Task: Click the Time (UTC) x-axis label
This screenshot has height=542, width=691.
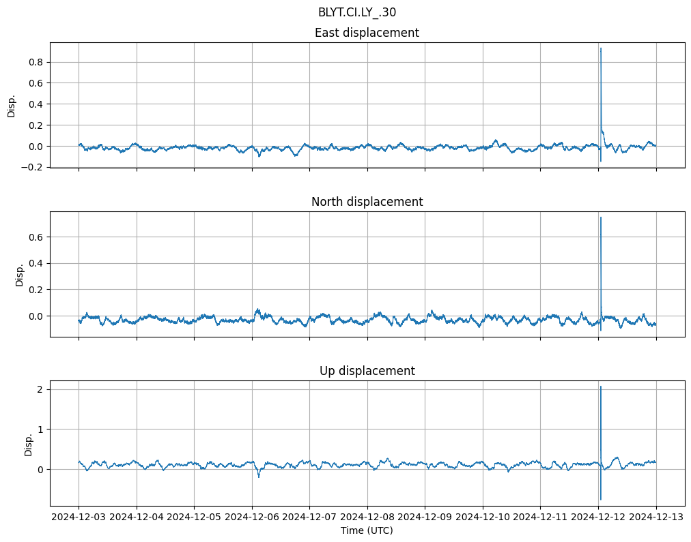Action: (367, 530)
